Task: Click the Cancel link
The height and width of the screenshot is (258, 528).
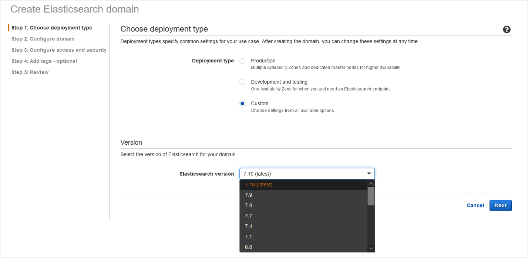Action: coord(475,205)
